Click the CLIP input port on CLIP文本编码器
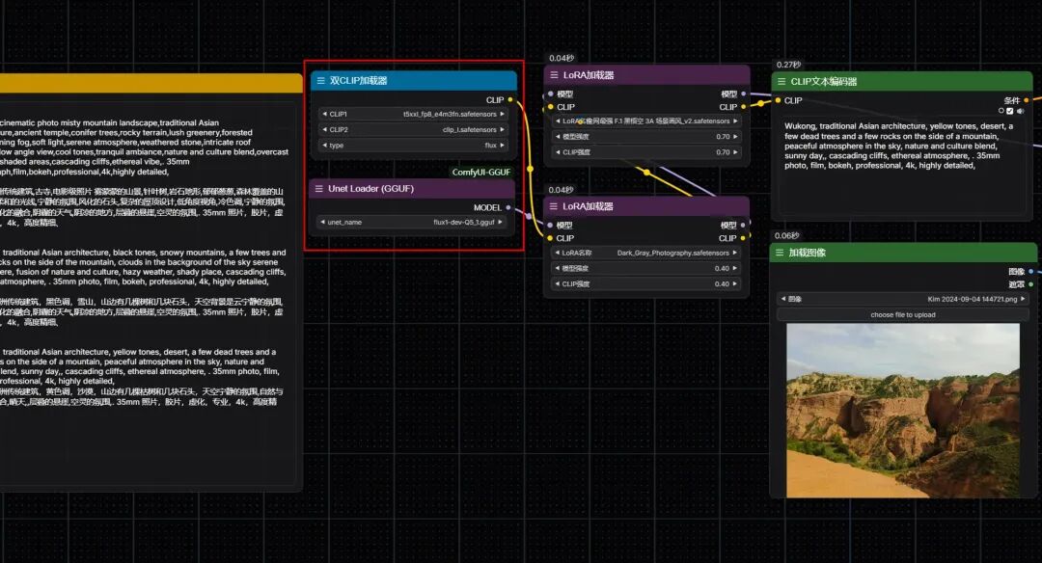The height and width of the screenshot is (563, 1042). [778, 101]
